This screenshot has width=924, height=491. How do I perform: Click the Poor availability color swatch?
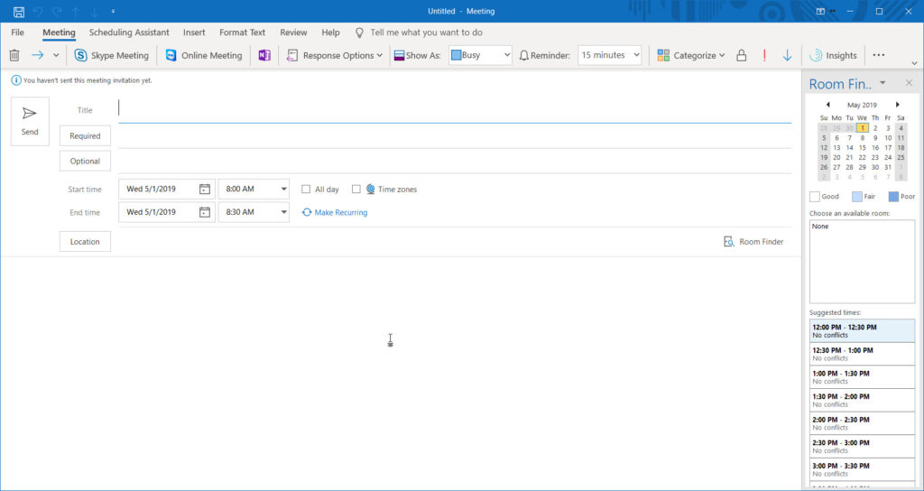(x=893, y=196)
